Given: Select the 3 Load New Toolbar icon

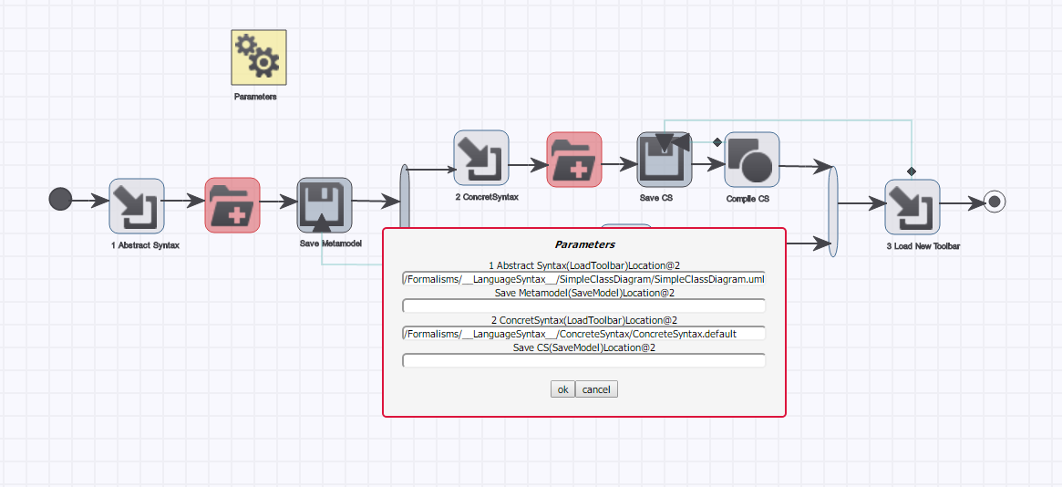Looking at the screenshot, I should pyautogui.click(x=912, y=207).
